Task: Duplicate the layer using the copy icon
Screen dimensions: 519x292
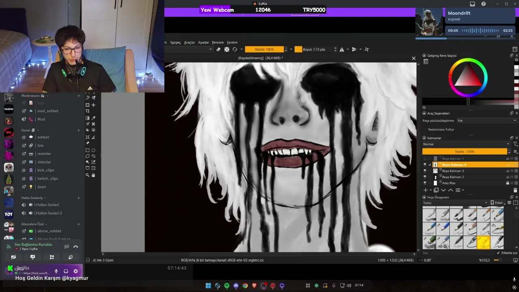Action: [436, 190]
